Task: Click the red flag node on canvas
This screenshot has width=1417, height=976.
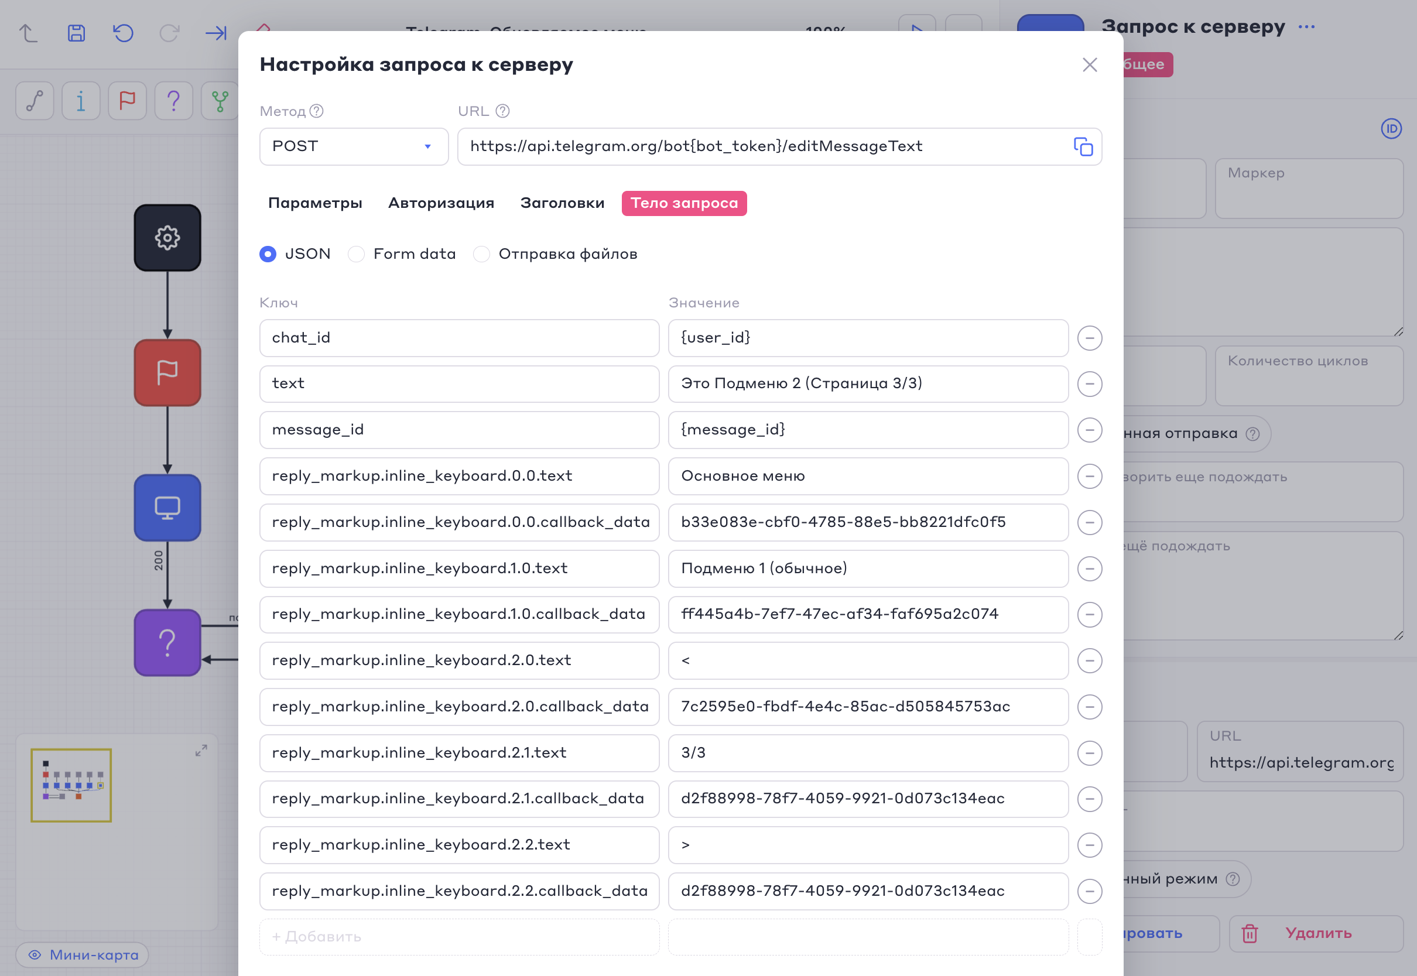Action: [x=167, y=372]
